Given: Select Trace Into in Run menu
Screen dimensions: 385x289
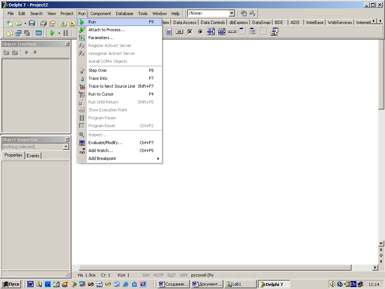Looking at the screenshot, I should coord(120,78).
